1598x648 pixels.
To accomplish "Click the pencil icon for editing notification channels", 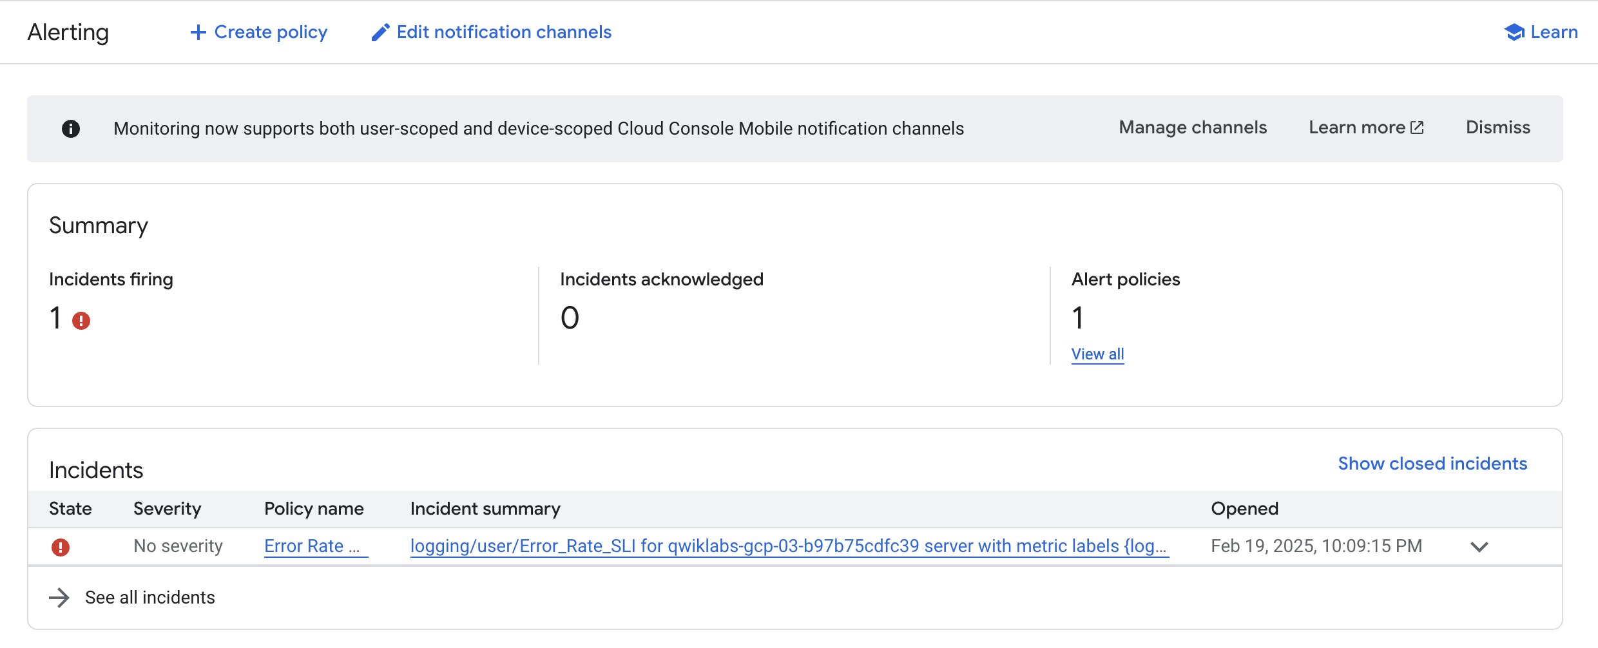I will coord(380,32).
